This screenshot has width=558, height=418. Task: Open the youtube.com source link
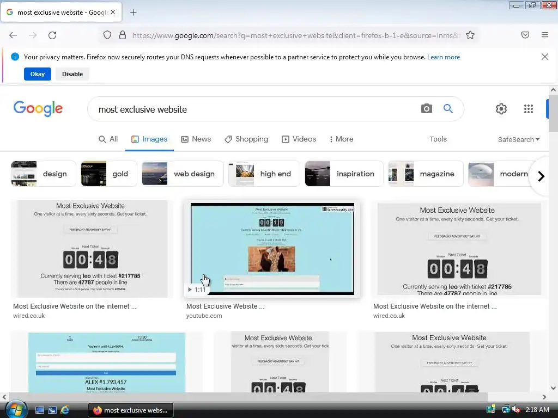tap(204, 316)
